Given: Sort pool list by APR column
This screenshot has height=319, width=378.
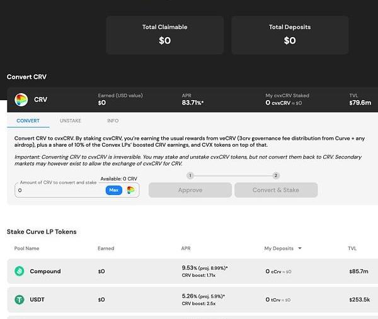Looking at the screenshot, I should click(186, 249).
